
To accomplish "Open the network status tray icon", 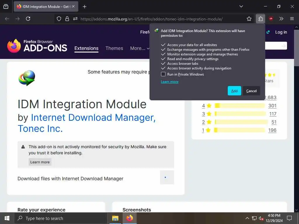I will [254, 218].
